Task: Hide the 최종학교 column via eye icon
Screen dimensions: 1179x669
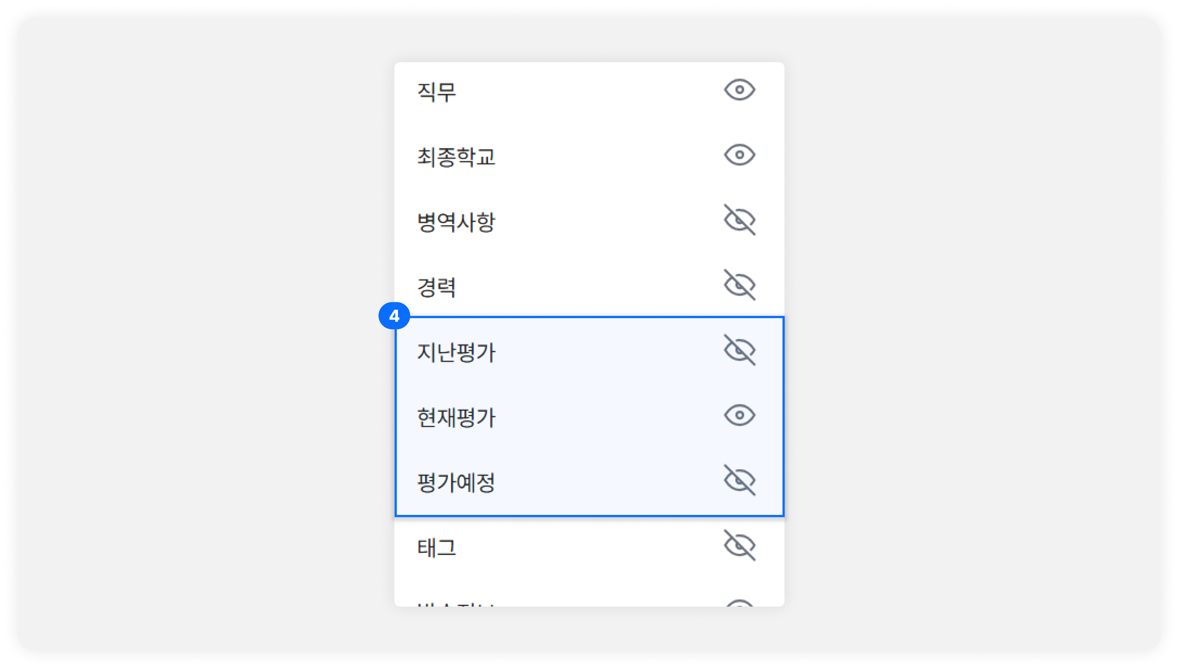Action: tap(739, 155)
